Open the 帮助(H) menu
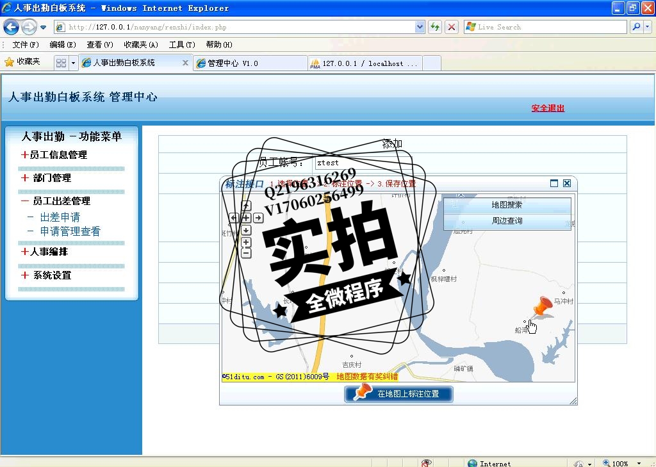Screen dimensions: 656x467 [x=219, y=44]
